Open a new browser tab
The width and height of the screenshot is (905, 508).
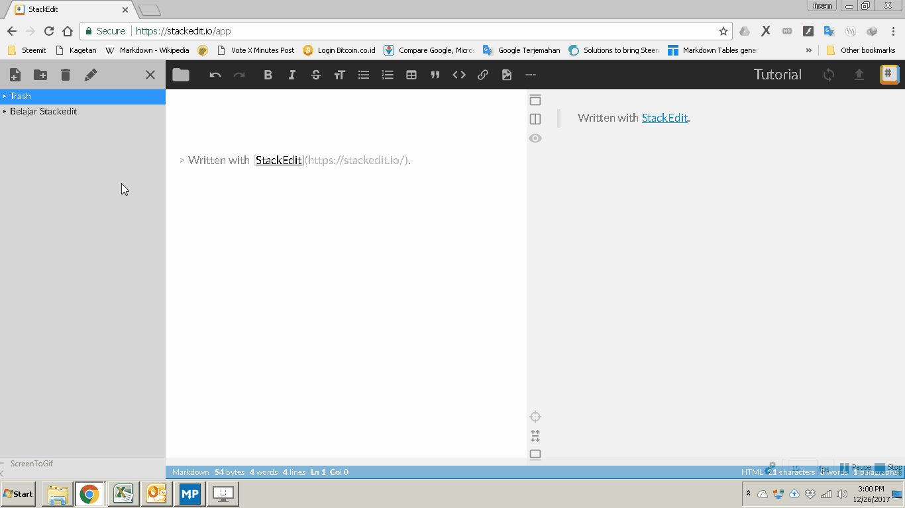click(150, 11)
